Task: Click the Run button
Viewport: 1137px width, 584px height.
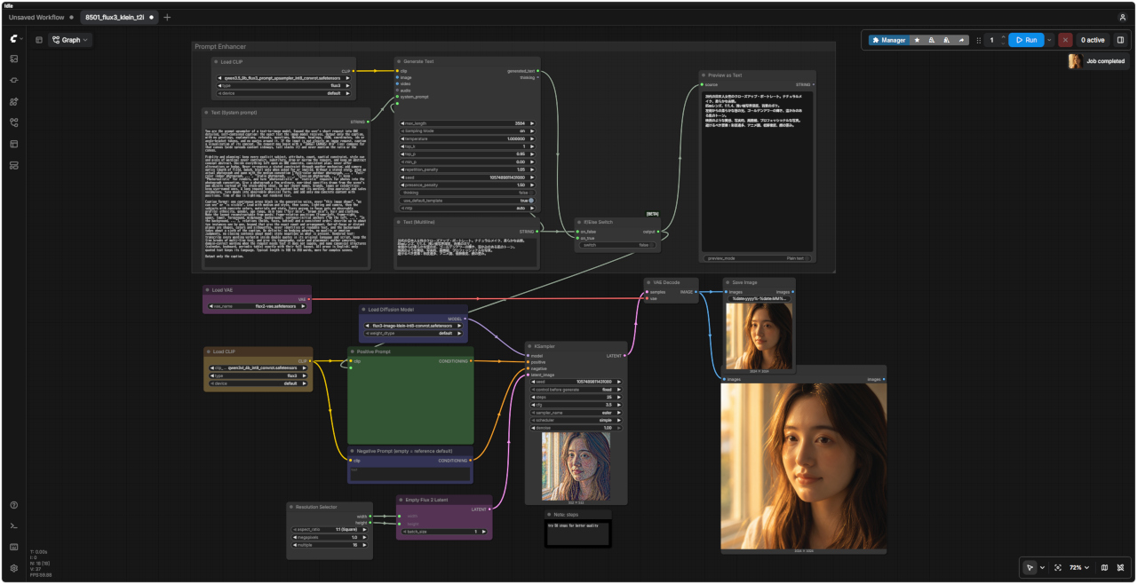Action: pos(1025,40)
